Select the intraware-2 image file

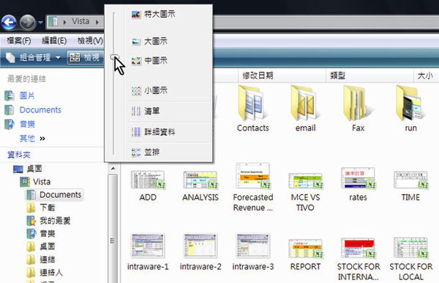(x=200, y=252)
